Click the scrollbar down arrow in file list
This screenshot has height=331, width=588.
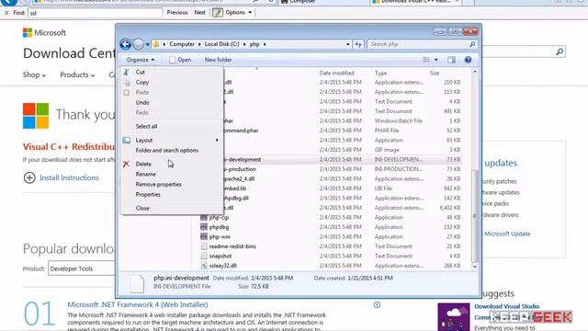(x=475, y=266)
